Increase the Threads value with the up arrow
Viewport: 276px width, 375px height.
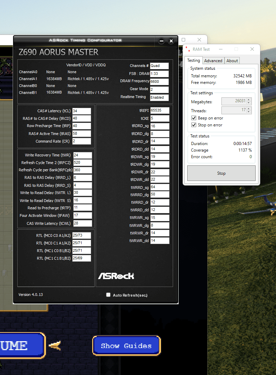tap(249, 108)
